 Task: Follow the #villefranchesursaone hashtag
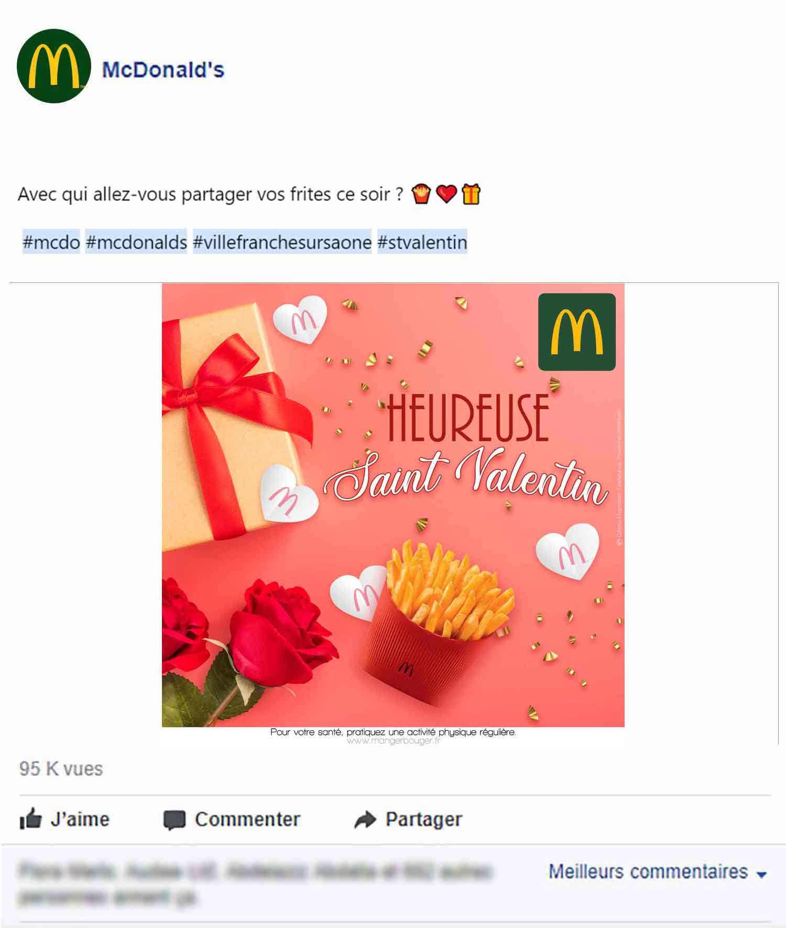(282, 242)
